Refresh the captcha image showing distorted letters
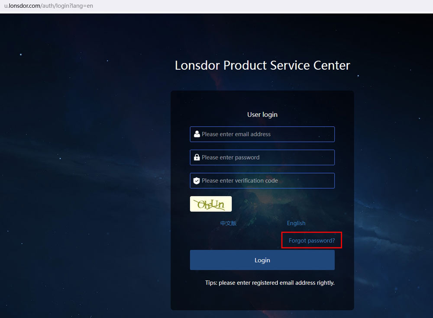Viewport: 433px width, 318px height. [x=211, y=204]
